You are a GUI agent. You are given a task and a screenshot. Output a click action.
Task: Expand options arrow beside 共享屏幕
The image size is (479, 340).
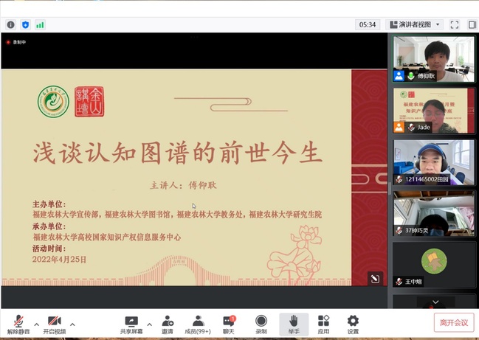(150, 324)
